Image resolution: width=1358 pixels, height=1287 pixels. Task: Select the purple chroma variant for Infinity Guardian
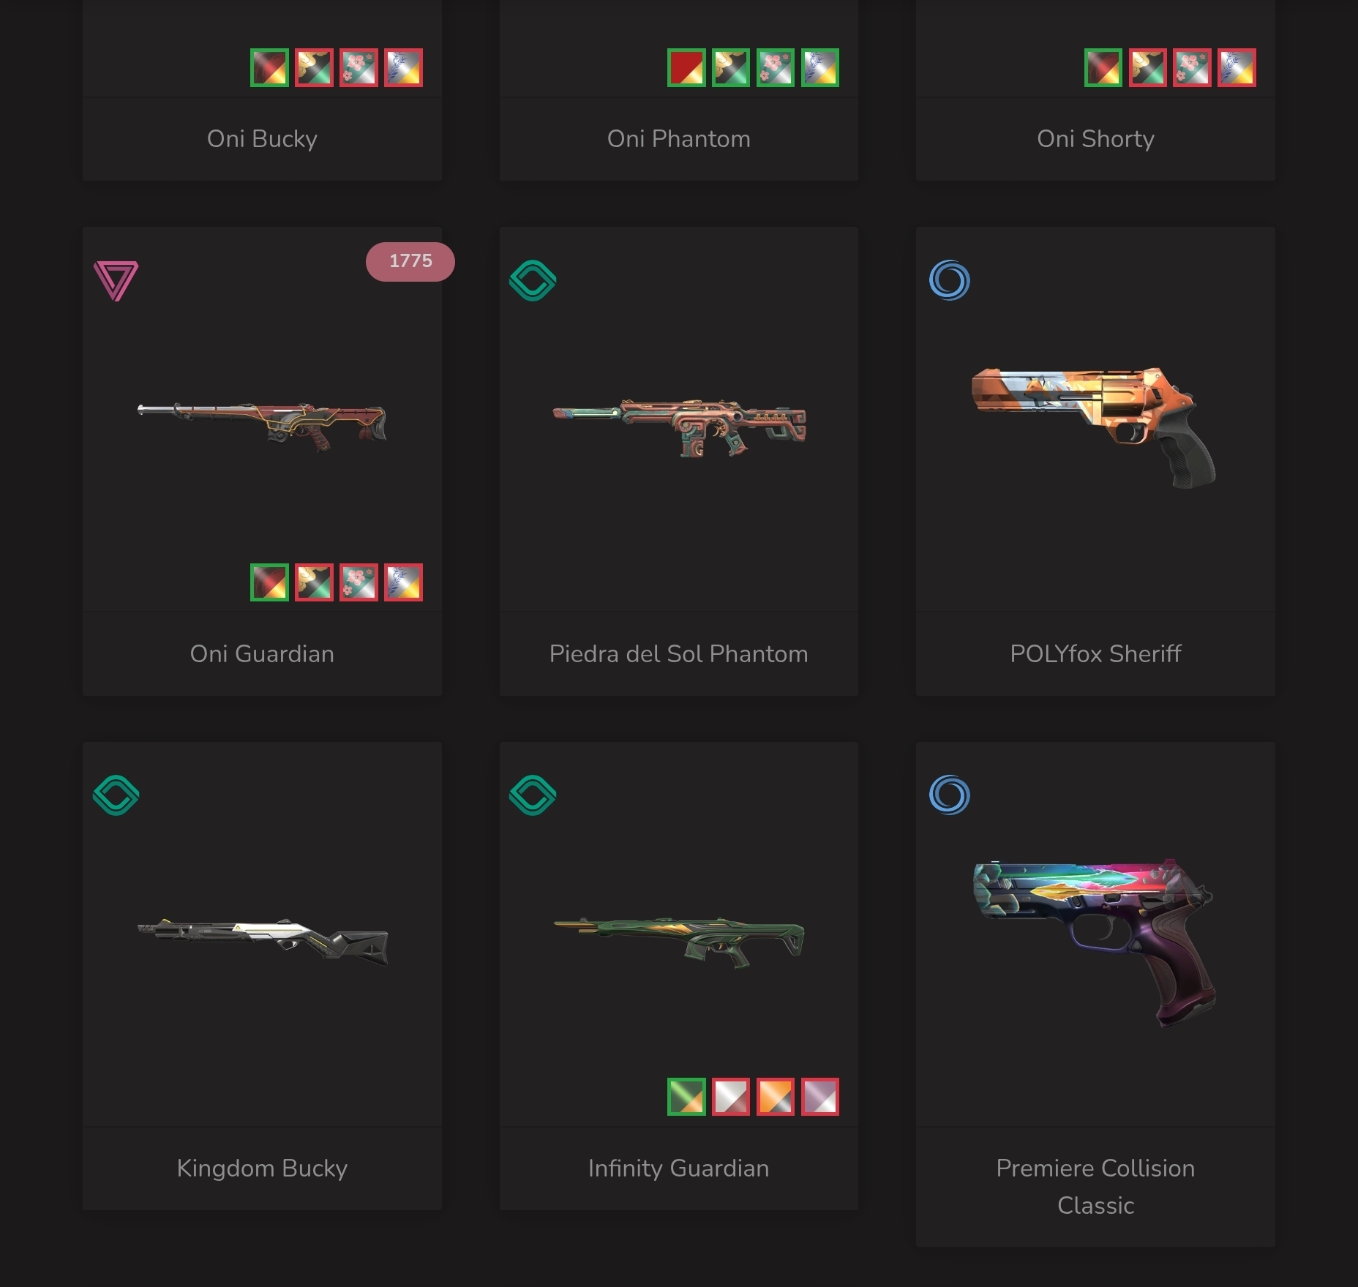tap(820, 1097)
